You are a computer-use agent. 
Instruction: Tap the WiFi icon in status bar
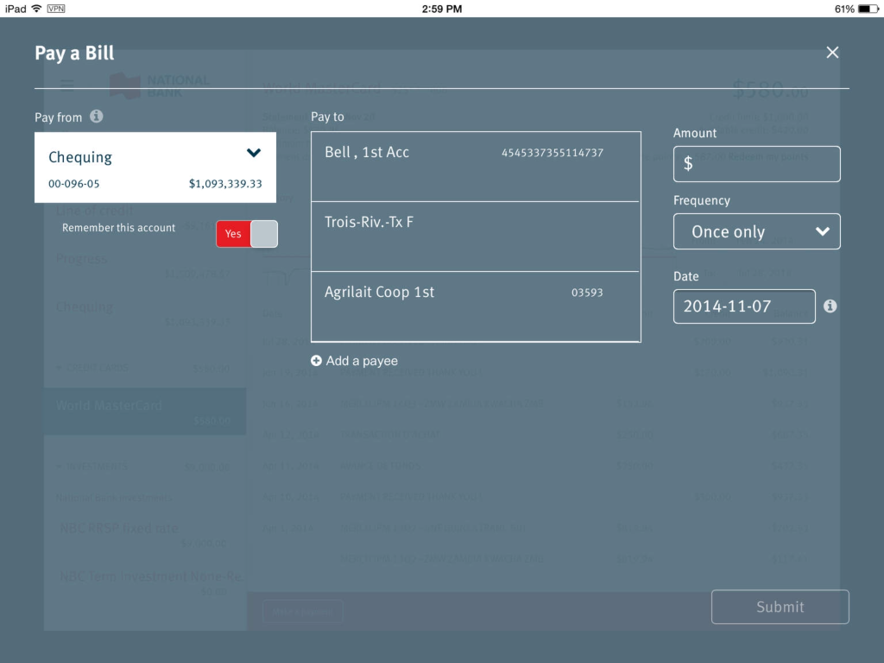36,9
